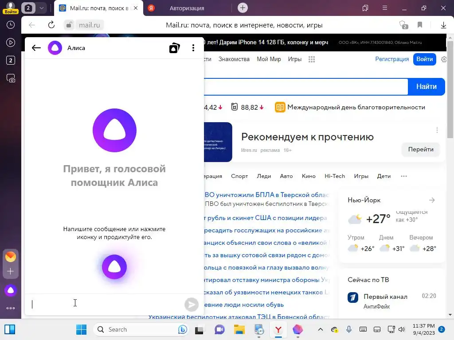
Task: Click the taskbar volume speaker icon
Action: click(x=402, y=329)
